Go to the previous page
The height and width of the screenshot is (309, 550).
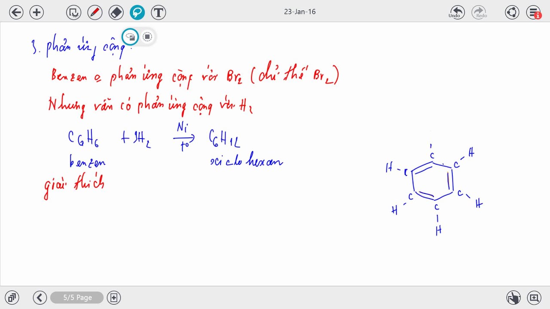pyautogui.click(x=40, y=297)
